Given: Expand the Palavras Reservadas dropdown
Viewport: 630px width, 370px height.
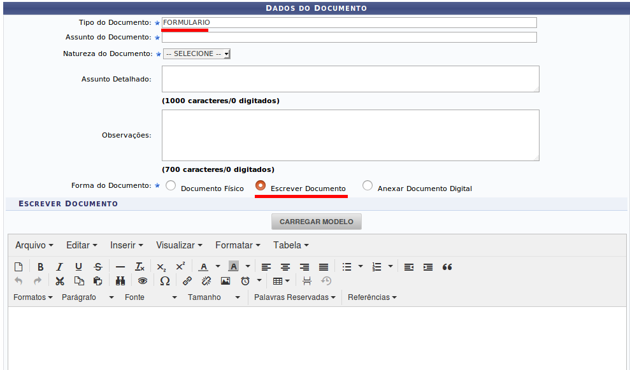Looking at the screenshot, I should (294, 297).
